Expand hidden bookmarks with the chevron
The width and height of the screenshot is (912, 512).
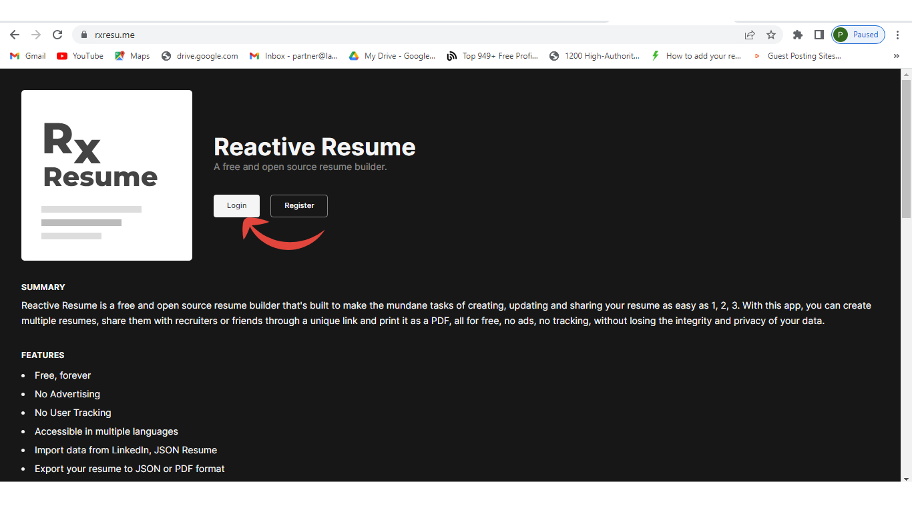point(896,56)
